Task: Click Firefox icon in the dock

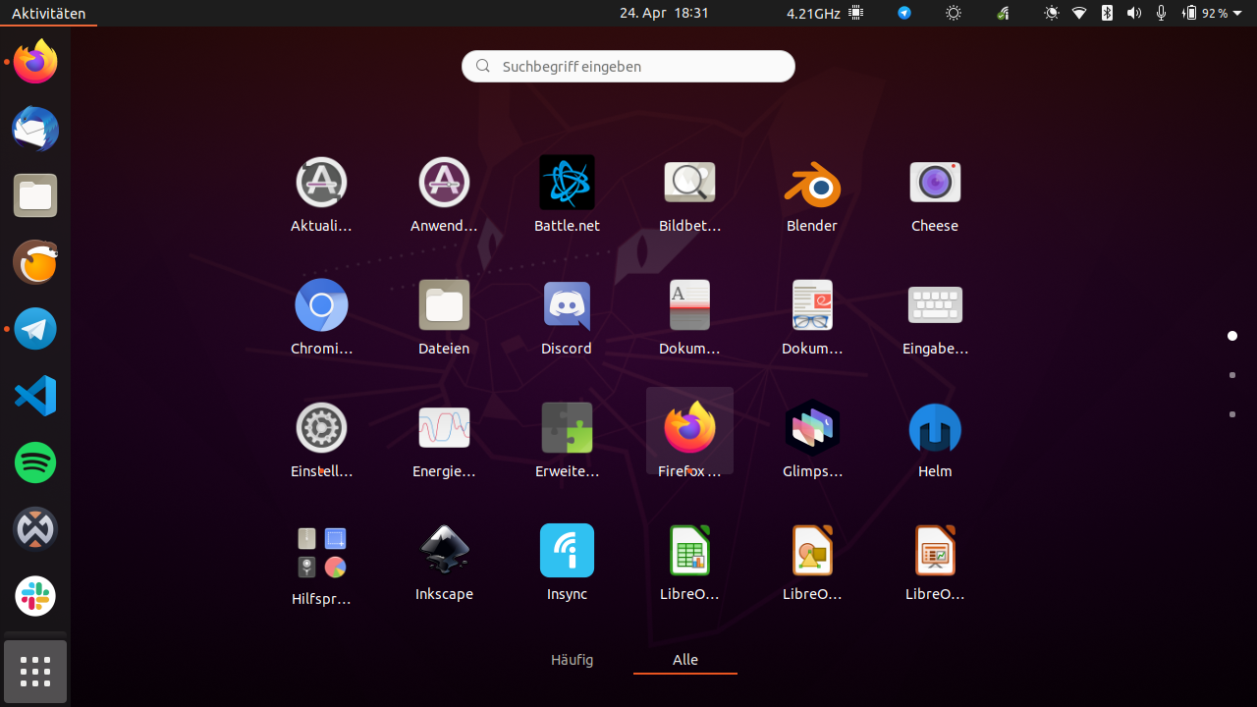Action: point(35,63)
